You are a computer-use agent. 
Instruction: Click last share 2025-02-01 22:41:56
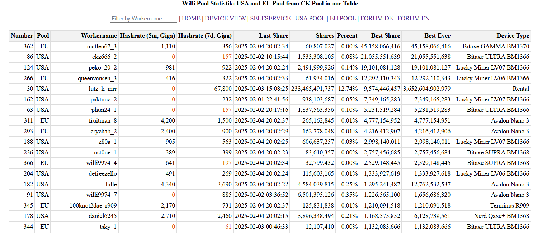[261, 99]
